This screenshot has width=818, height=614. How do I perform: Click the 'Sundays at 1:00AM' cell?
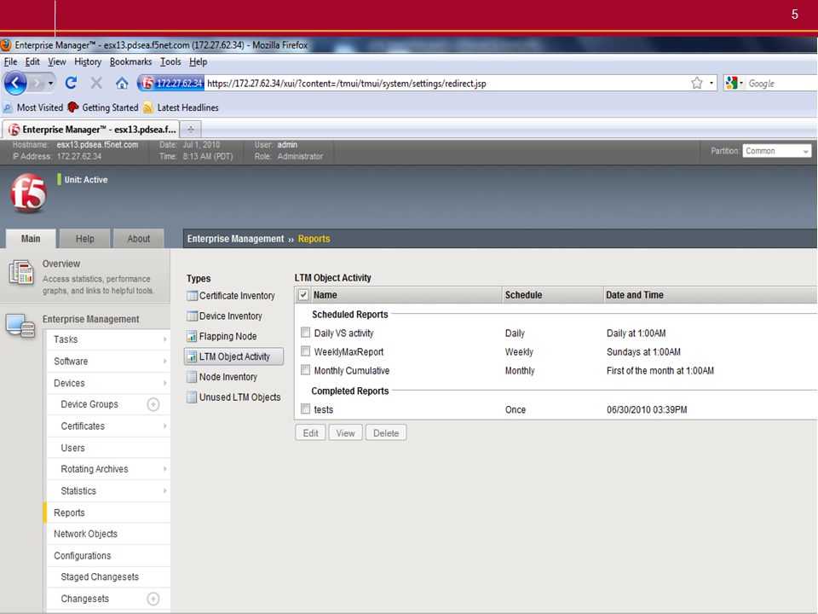(643, 352)
